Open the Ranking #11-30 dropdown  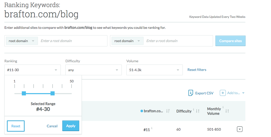(x=33, y=70)
